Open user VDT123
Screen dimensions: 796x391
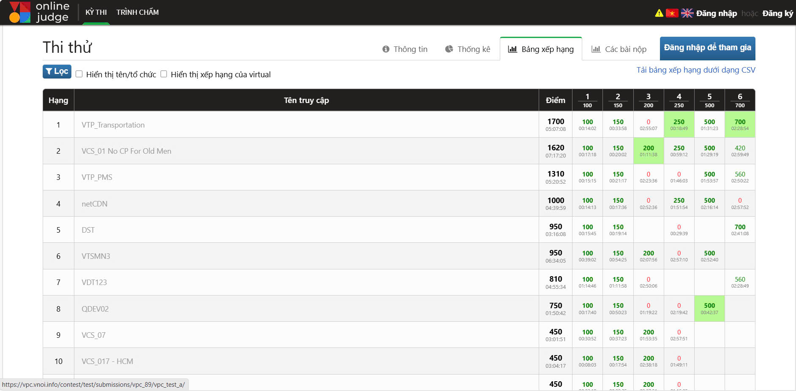click(x=94, y=282)
